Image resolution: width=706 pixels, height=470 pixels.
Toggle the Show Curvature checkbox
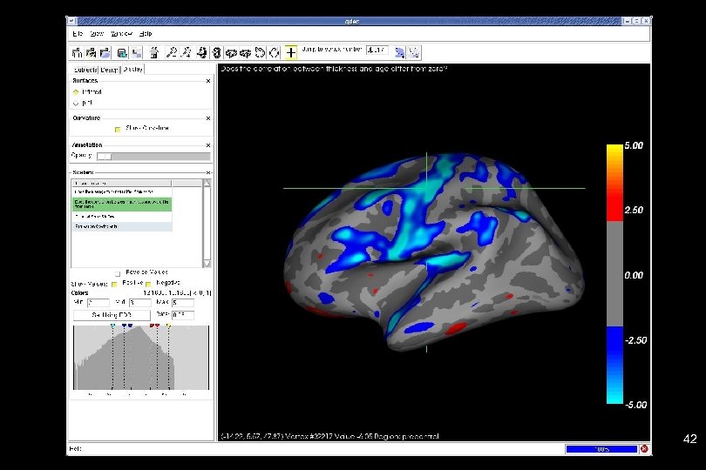coord(118,129)
